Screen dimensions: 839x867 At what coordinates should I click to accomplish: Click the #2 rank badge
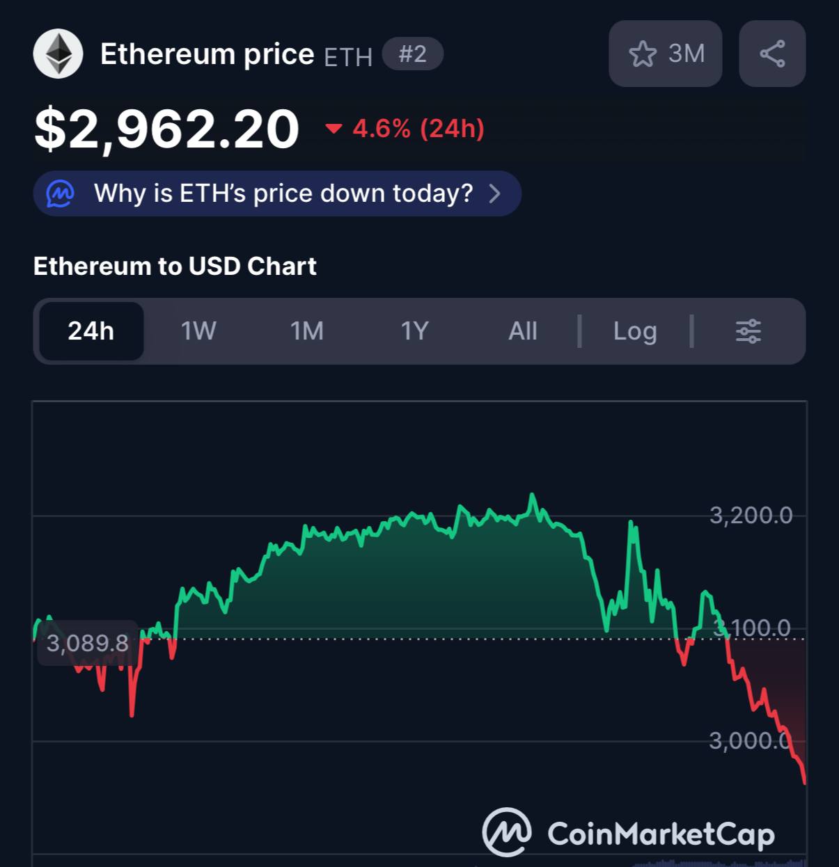pos(413,54)
